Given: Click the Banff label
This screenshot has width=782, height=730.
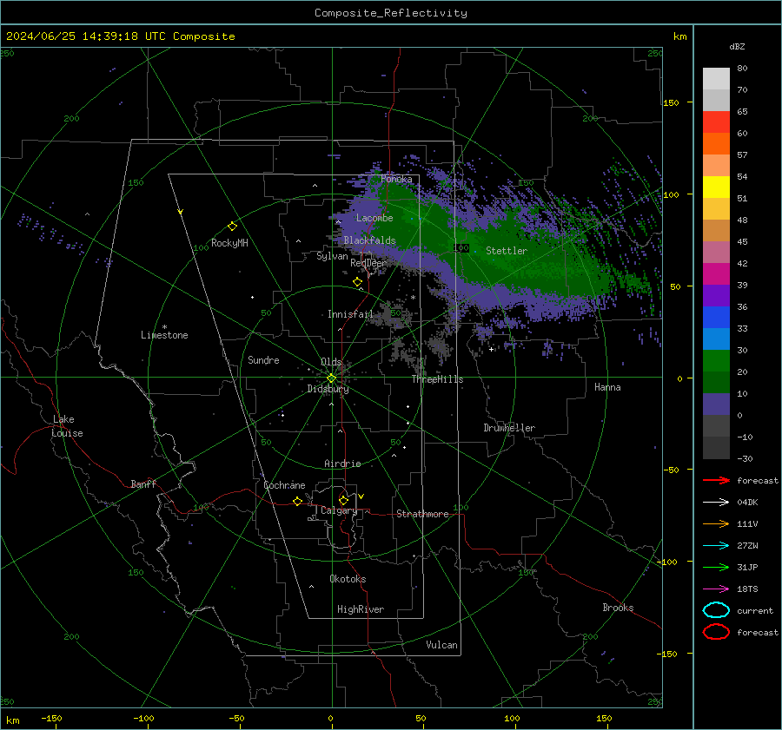Looking at the screenshot, I should pyautogui.click(x=143, y=484).
